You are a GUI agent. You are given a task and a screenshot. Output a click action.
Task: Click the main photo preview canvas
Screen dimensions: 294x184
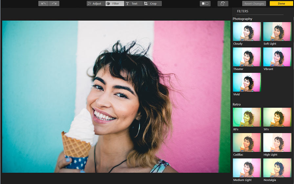coord(116,97)
